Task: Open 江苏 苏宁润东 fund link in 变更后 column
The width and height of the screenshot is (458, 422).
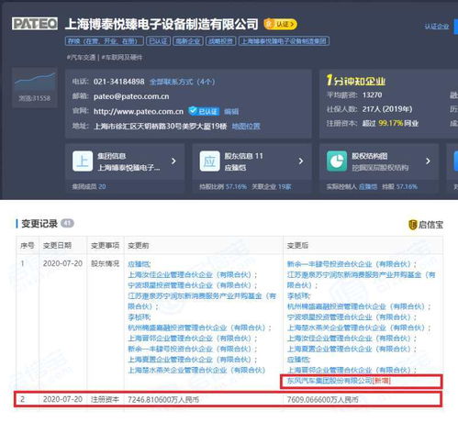Action: [361, 280]
